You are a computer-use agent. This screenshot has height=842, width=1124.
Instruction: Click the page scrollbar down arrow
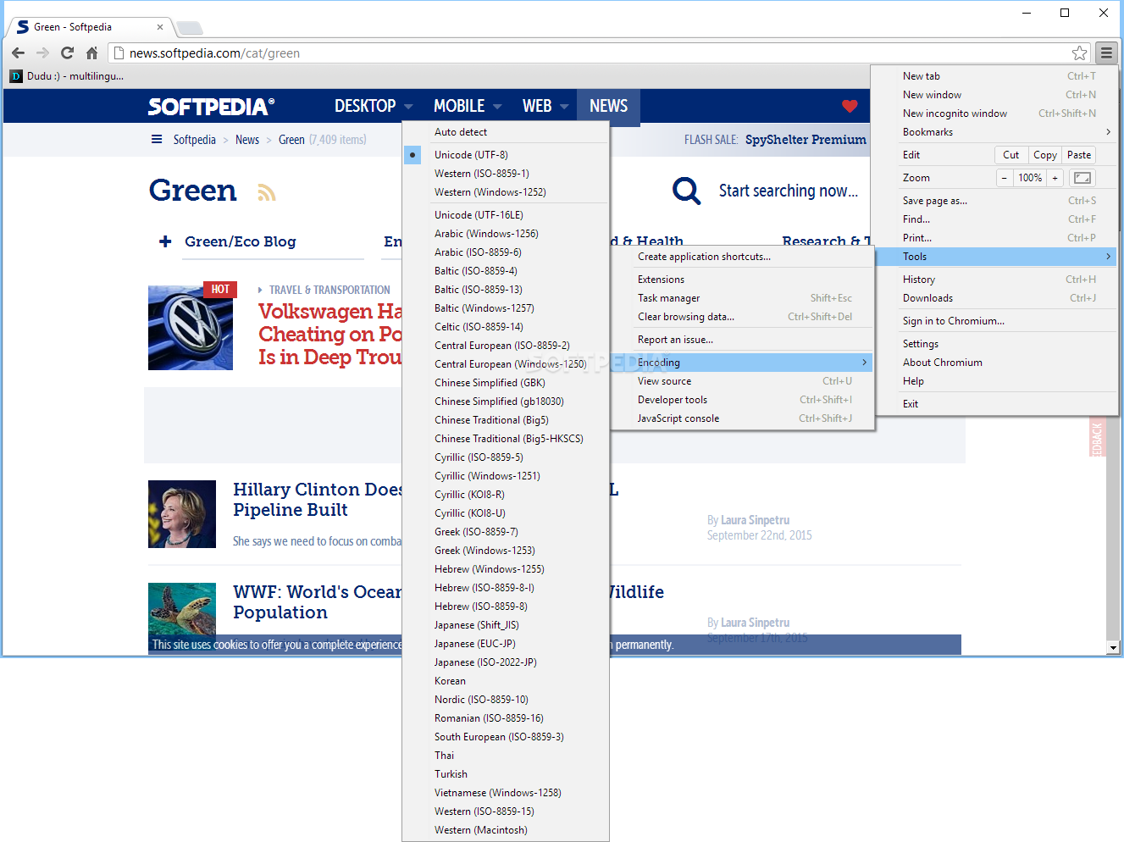click(x=1113, y=648)
